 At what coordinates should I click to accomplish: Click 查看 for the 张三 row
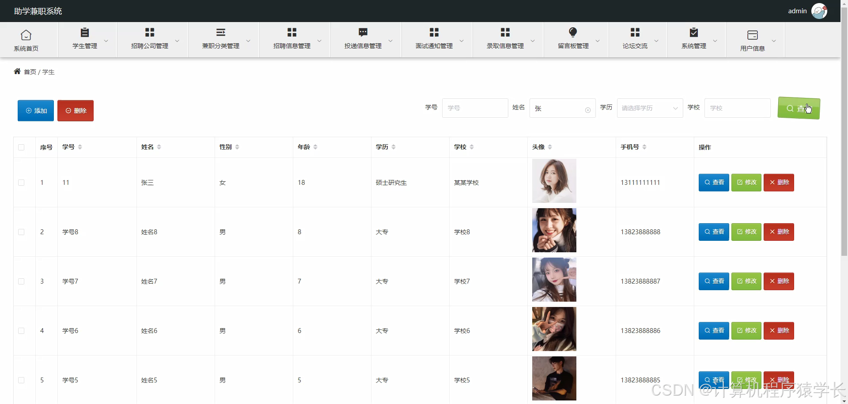point(714,183)
